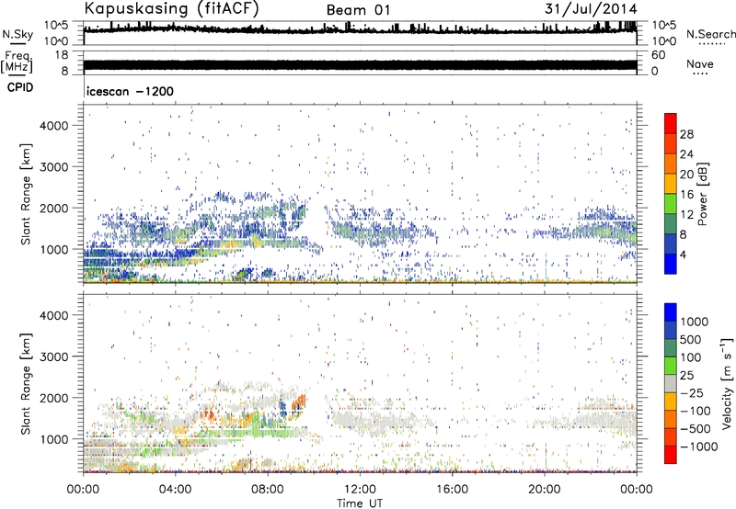The height and width of the screenshot is (509, 736).
Task: Select the "CPID" row label
Action: (x=20, y=87)
